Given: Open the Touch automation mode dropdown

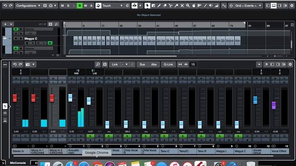Looking at the screenshot, I should coord(112,6).
